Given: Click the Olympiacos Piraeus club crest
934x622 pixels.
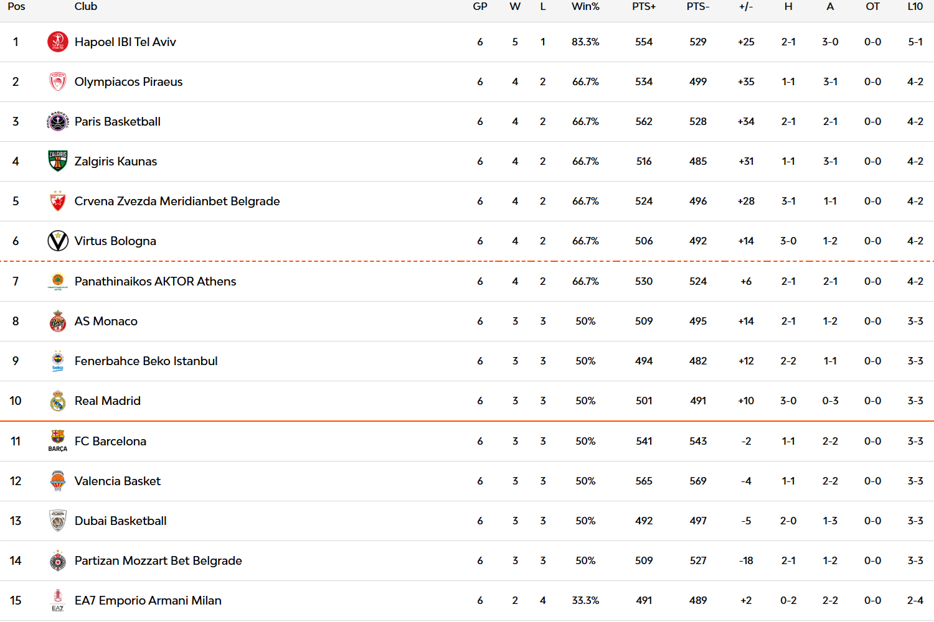Looking at the screenshot, I should pyautogui.click(x=58, y=81).
